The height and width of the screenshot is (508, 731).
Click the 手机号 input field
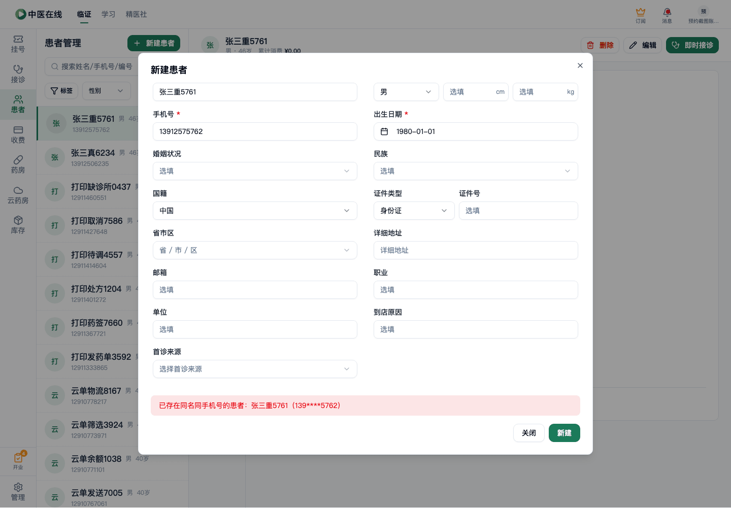255,131
